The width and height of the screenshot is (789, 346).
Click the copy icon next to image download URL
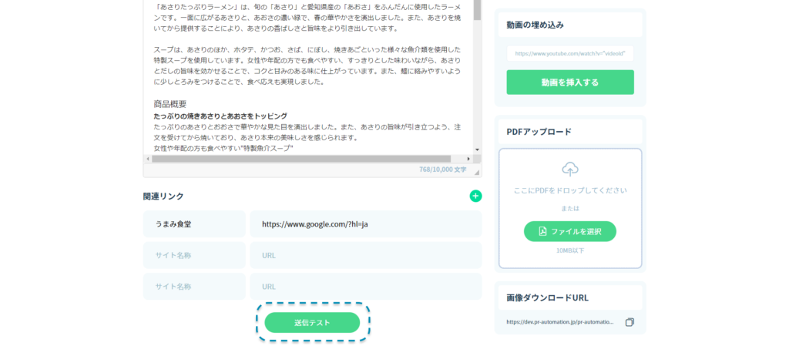(x=630, y=322)
